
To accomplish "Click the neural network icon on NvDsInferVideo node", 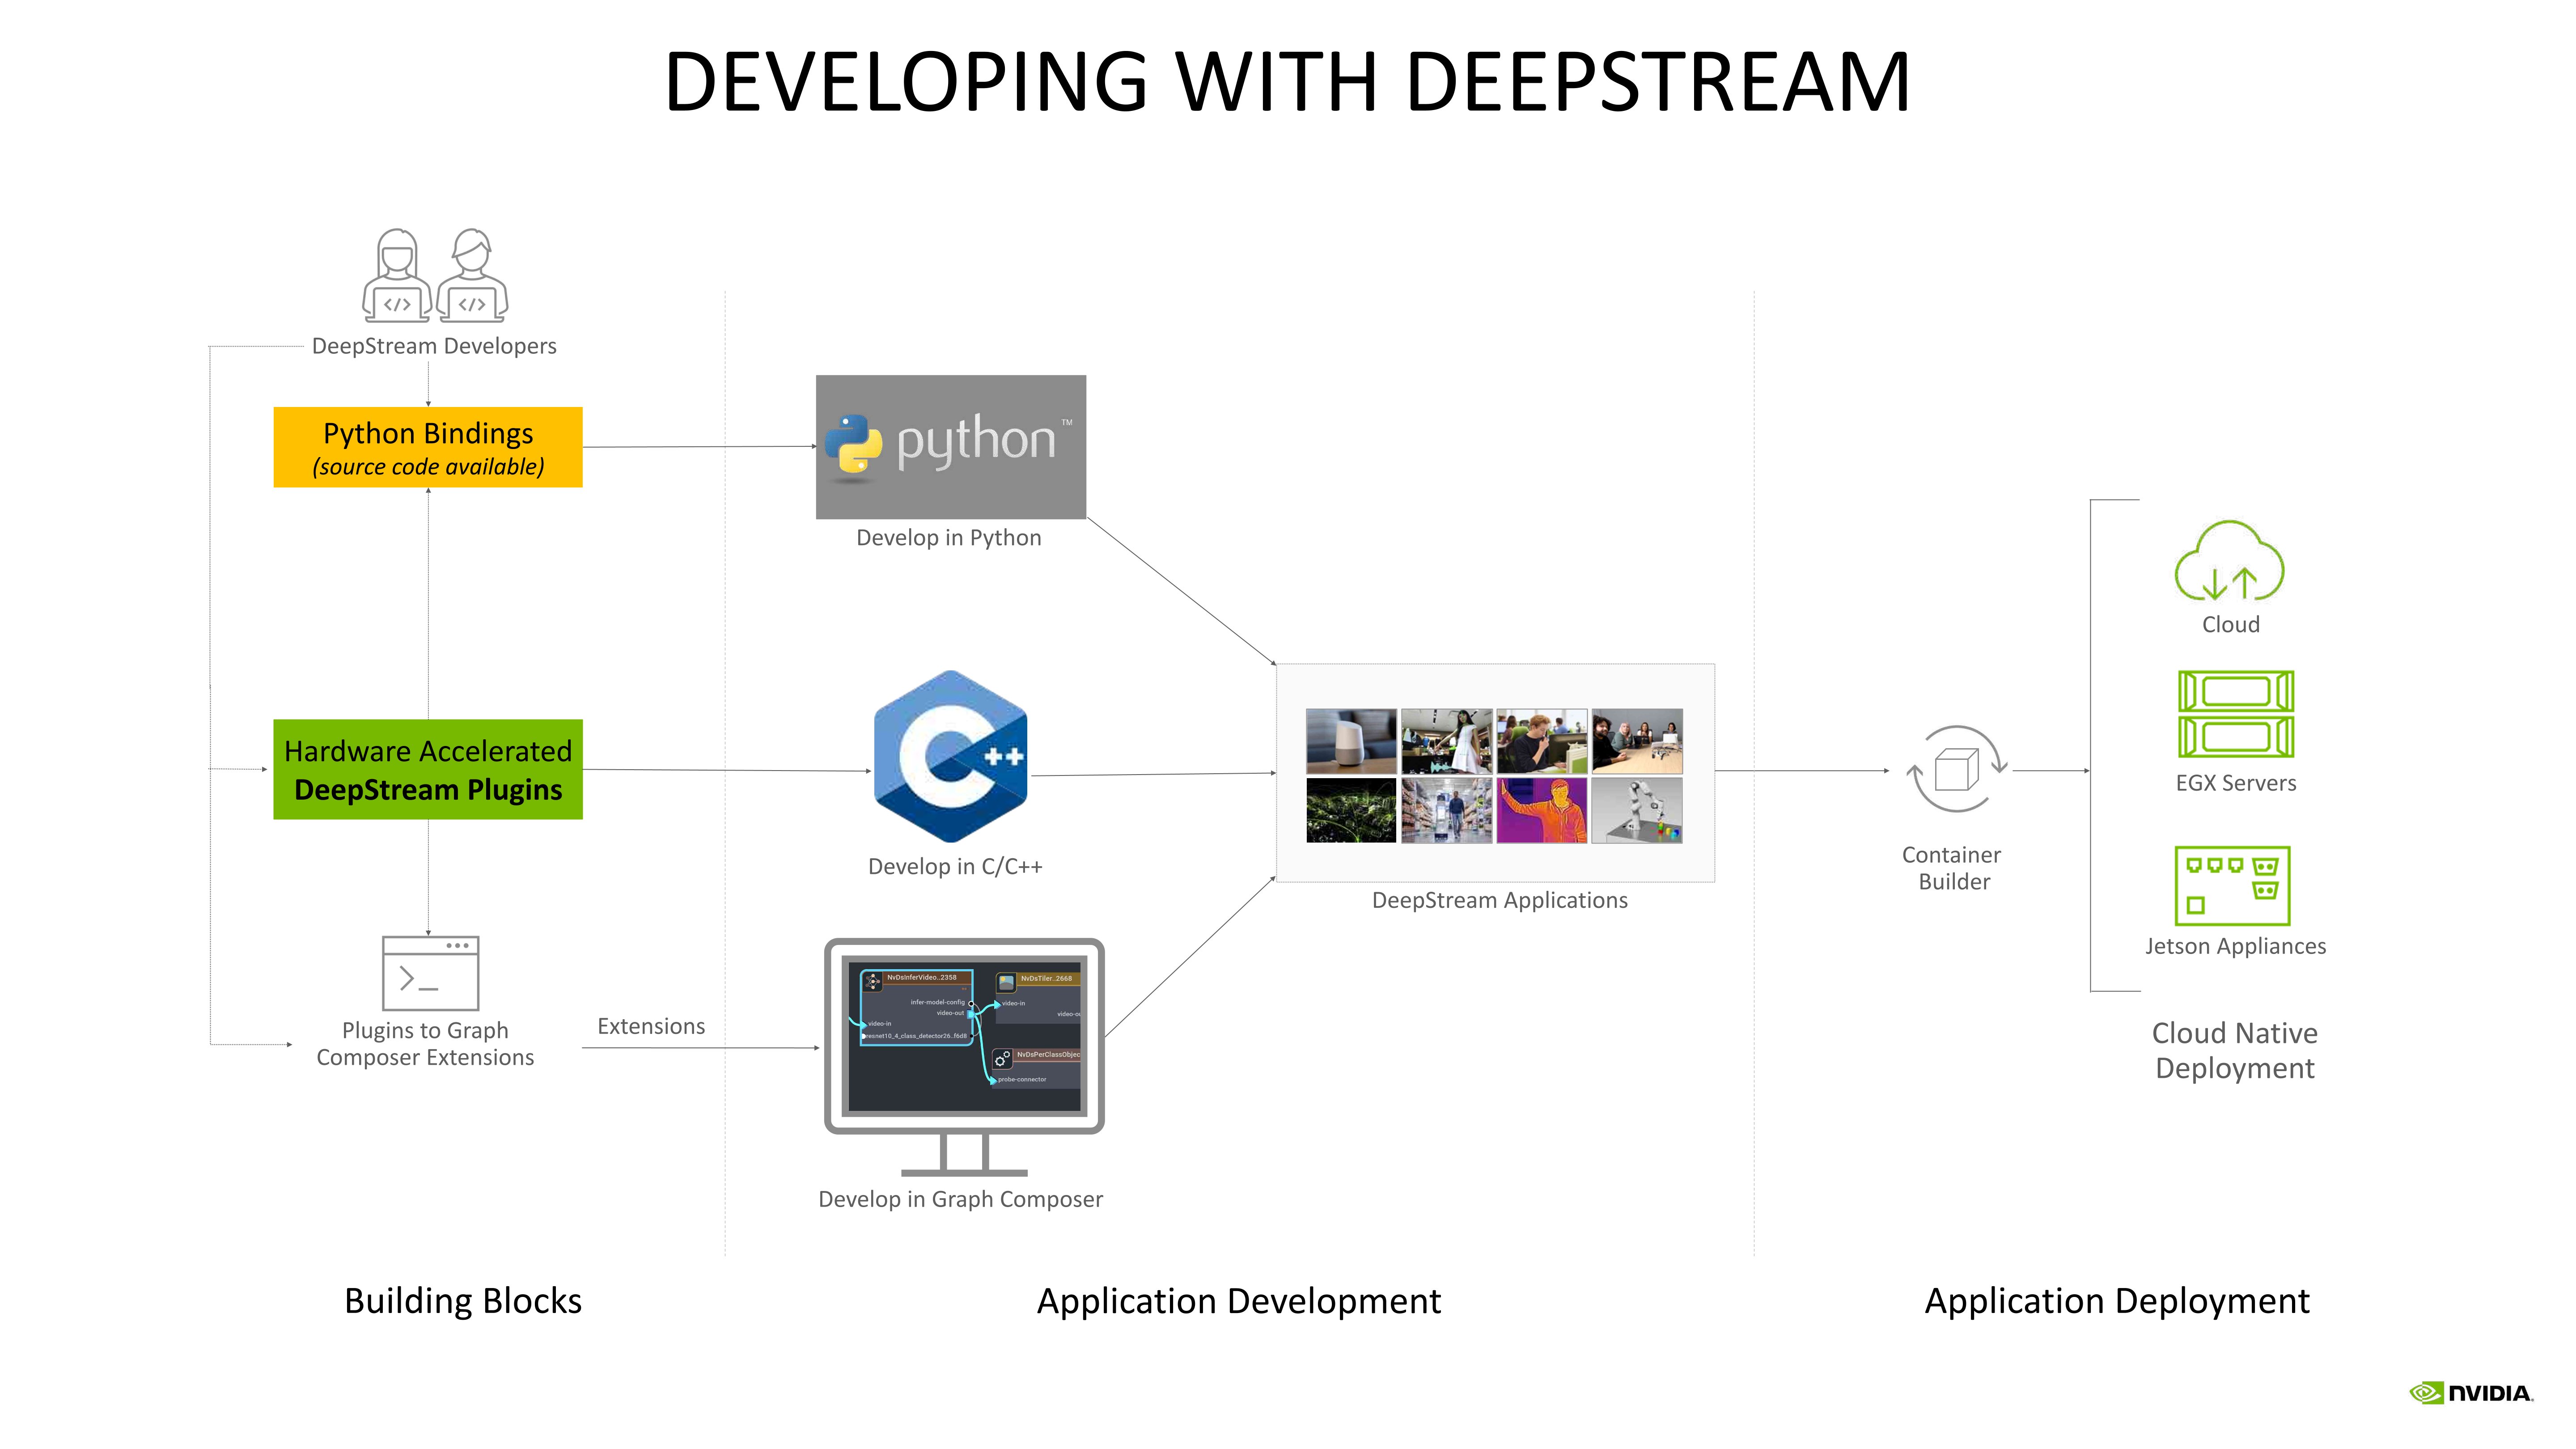I will click(x=873, y=981).
